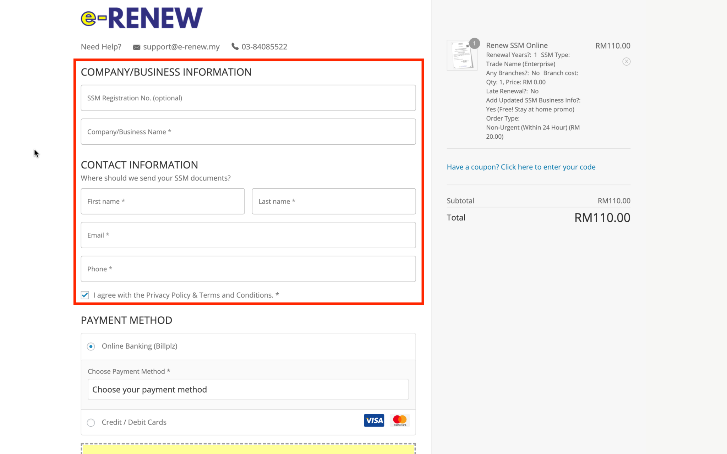This screenshot has height=454, width=727.
Task: Click the phone icon beside 03-84085522
Action: pyautogui.click(x=235, y=46)
